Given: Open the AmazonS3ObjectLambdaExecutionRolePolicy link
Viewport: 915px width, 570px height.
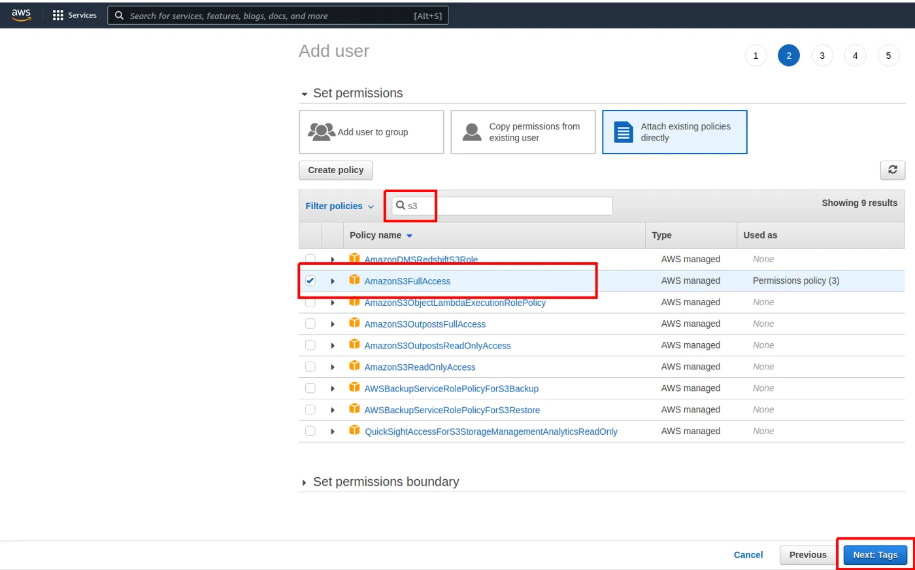Looking at the screenshot, I should (455, 303).
